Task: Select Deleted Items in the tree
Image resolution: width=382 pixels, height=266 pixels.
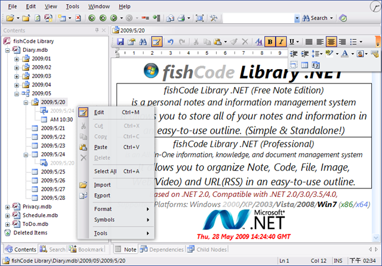Action: tap(30, 233)
